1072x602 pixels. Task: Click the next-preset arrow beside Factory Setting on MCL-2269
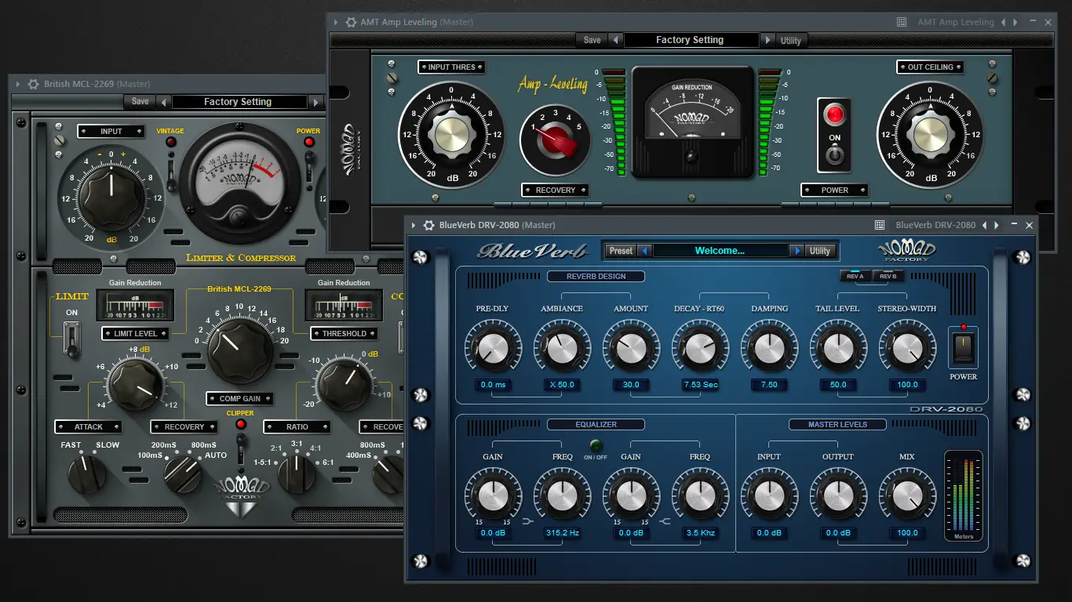point(317,101)
